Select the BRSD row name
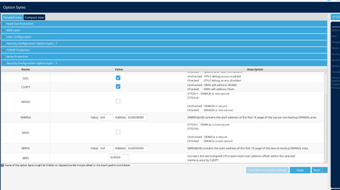The width and height of the screenshot is (340, 190). click(x=25, y=133)
